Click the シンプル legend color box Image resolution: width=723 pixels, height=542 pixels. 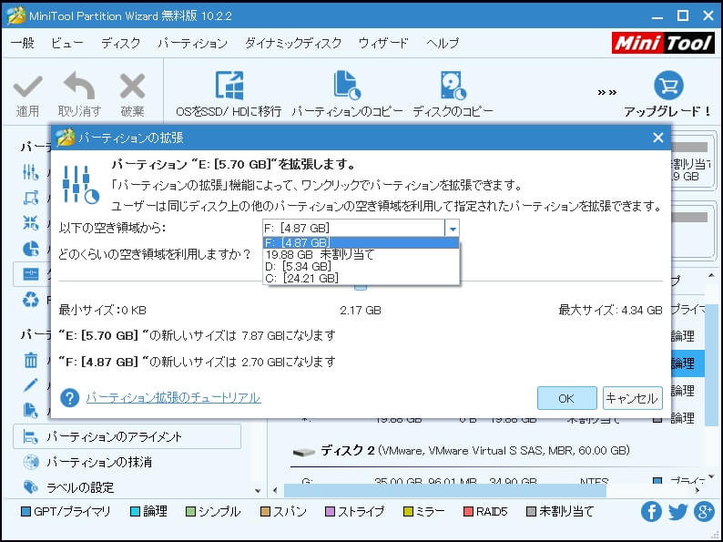click(x=190, y=512)
